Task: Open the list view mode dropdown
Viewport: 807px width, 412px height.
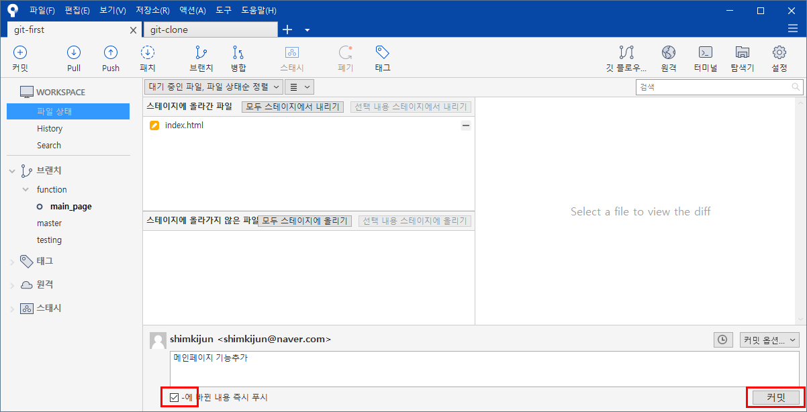Action: [299, 87]
